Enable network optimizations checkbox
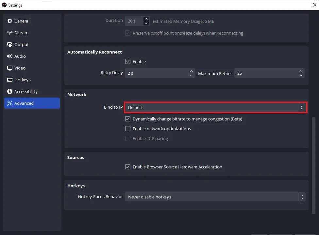Image resolution: width=319 pixels, height=235 pixels. pos(128,129)
